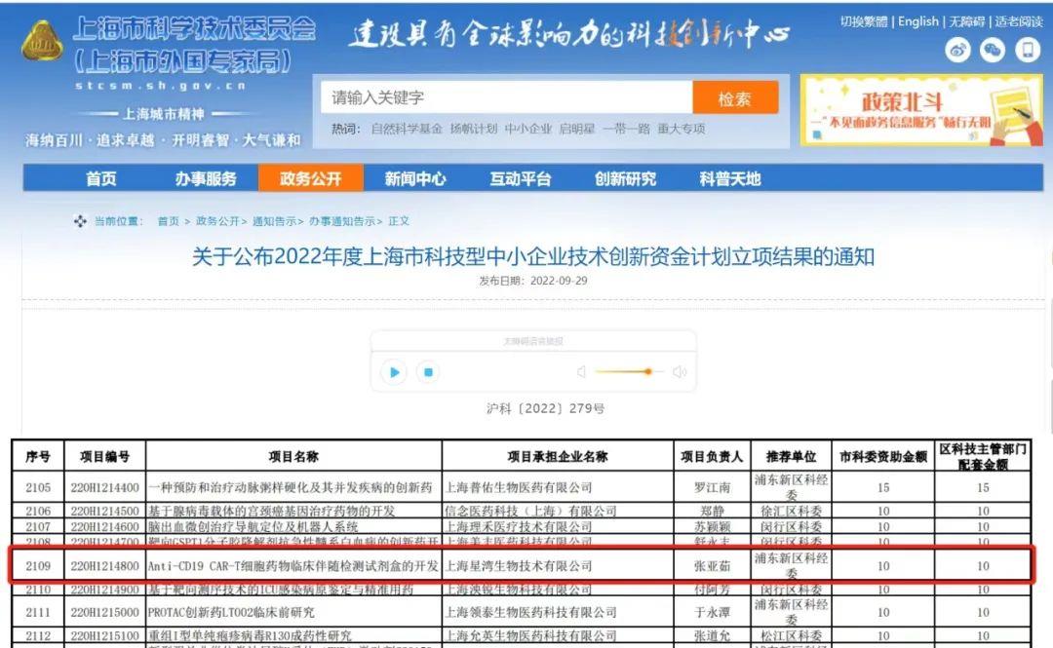Viewport: 1053px width, 648px height.
Task: Click 正文 in the breadcrumb trail
Action: [x=399, y=221]
